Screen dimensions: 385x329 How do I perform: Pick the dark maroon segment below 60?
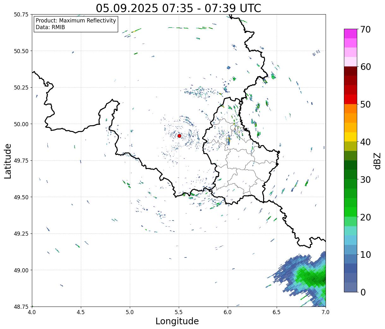[351, 71]
